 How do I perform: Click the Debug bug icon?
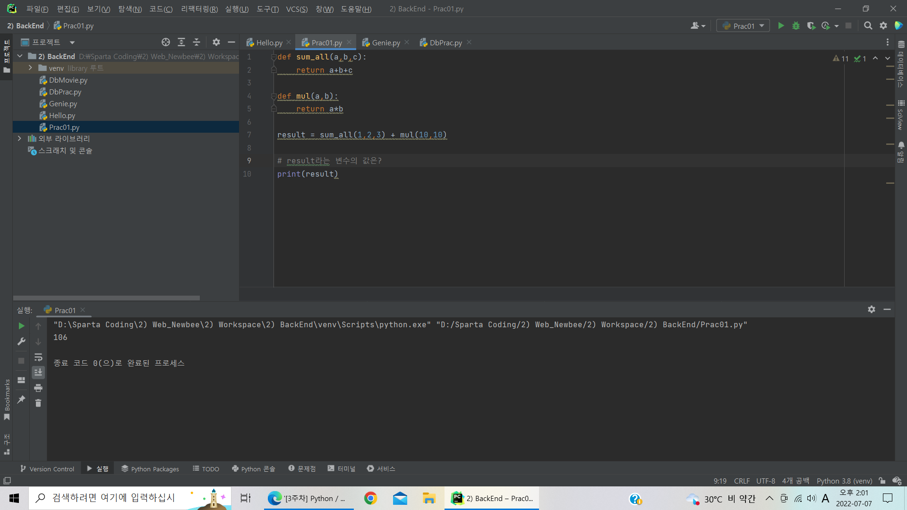tap(796, 26)
